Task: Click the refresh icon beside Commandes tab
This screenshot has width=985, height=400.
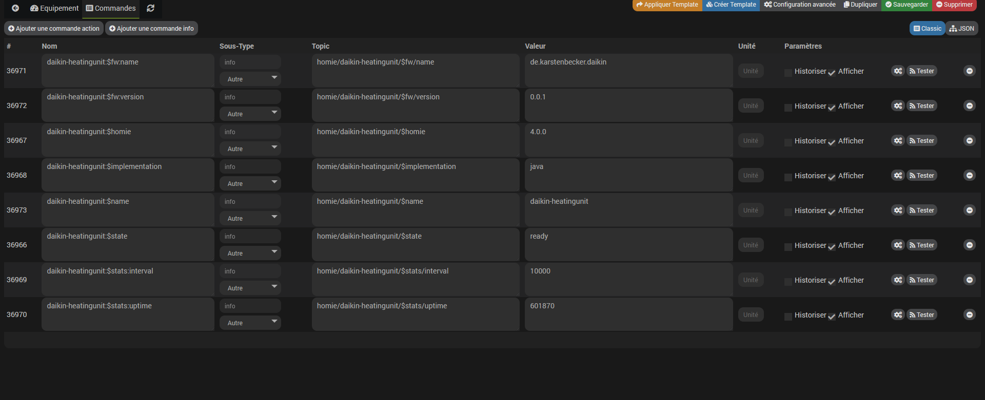Action: click(150, 8)
